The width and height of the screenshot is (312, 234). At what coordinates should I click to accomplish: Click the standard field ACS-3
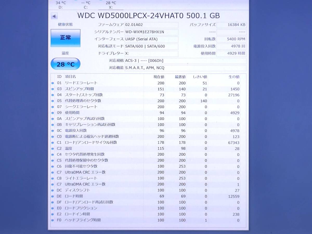tap(185, 61)
